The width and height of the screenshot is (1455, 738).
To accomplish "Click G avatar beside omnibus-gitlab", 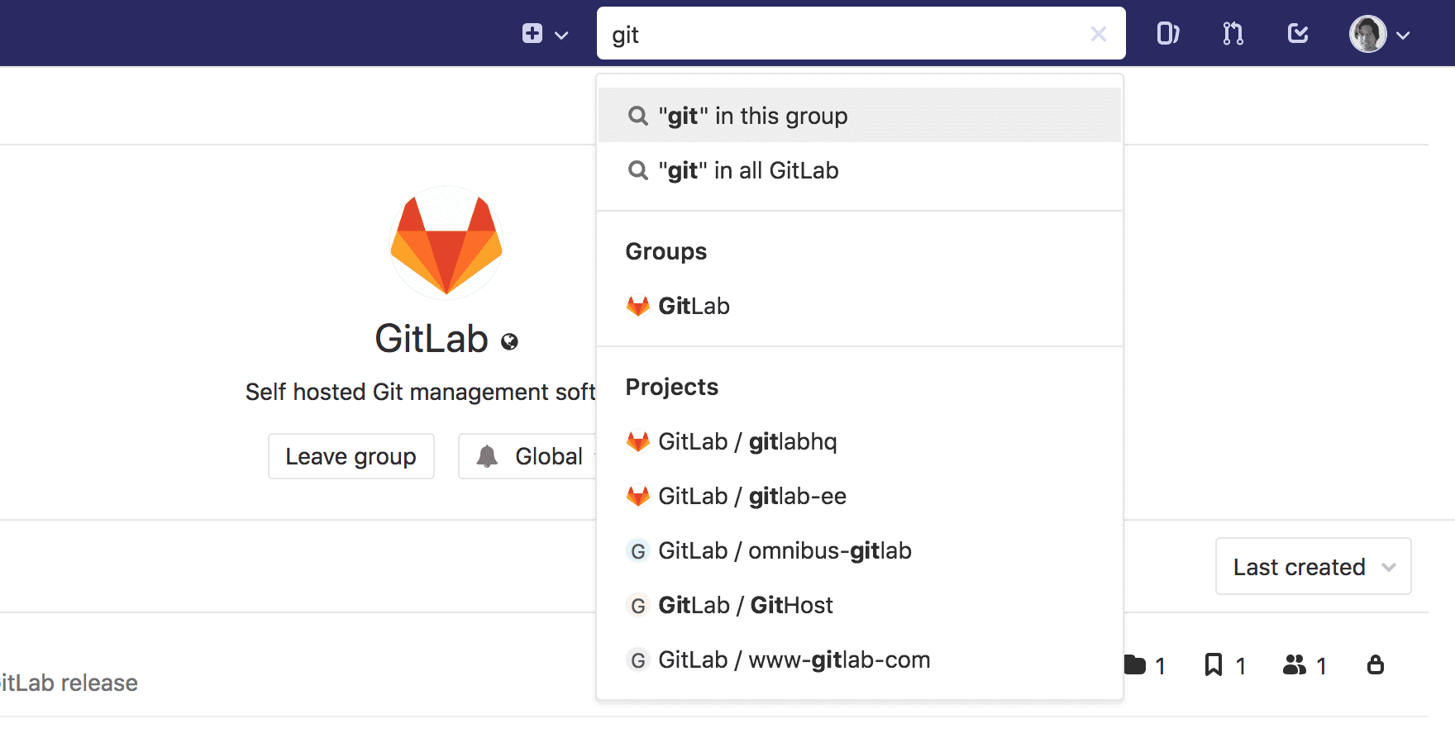I will coord(637,551).
